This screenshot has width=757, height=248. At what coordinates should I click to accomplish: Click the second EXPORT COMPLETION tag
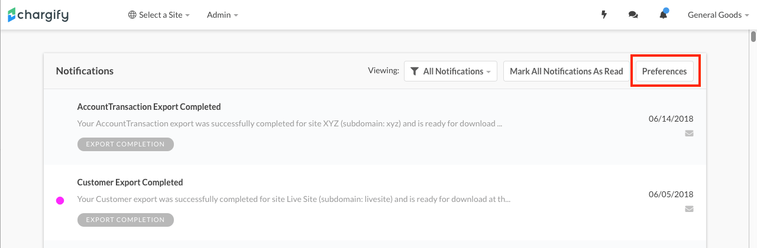125,220
